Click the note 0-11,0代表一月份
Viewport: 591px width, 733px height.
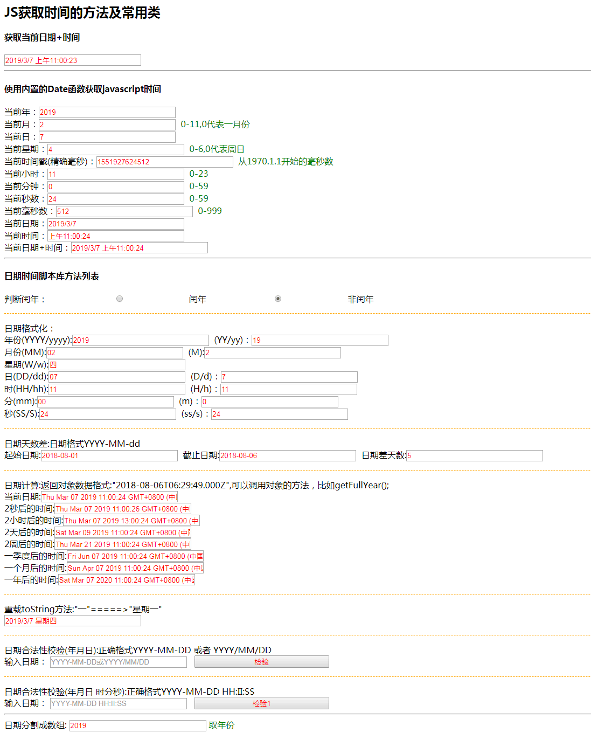(215, 125)
